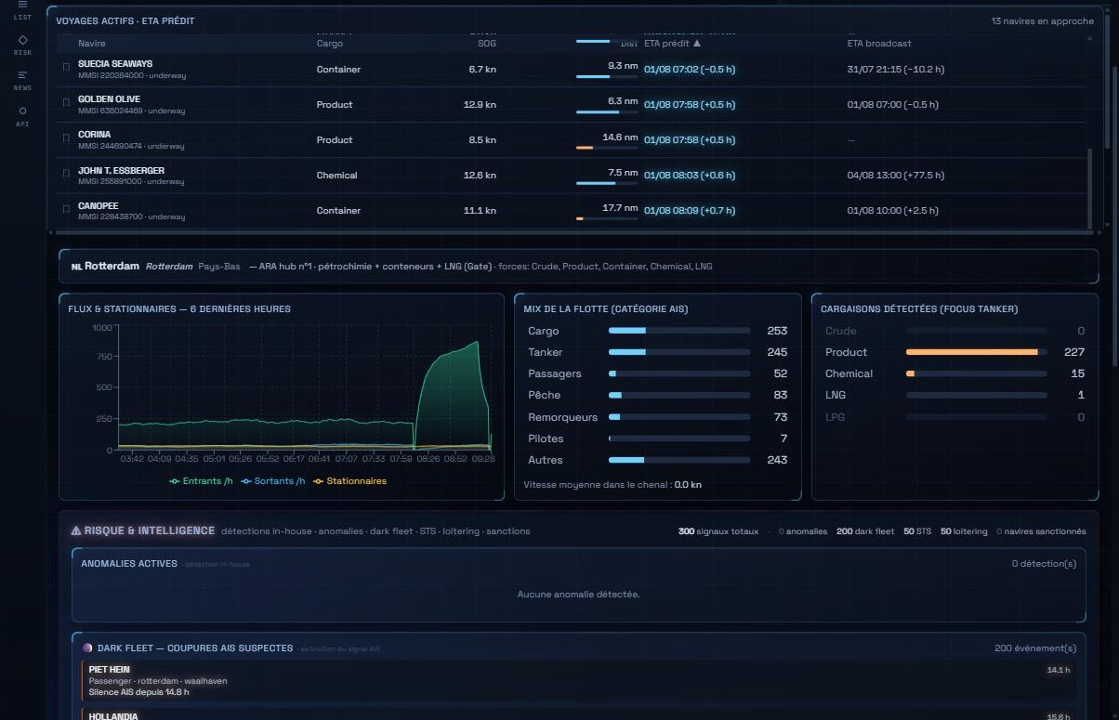Click the Tanker fleet mix bar
This screenshot has width=1119, height=720.
tap(678, 352)
